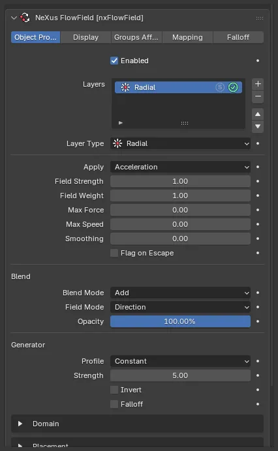This screenshot has height=451, width=278.
Task: Toggle solo icon on Radial layer
Action: point(220,87)
